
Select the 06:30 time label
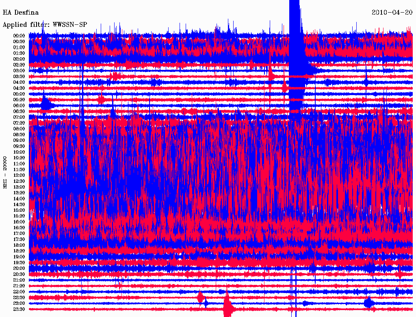pos(19,111)
